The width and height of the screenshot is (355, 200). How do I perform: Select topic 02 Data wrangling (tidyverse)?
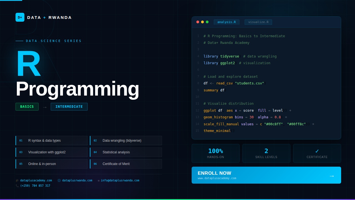coord(126,141)
